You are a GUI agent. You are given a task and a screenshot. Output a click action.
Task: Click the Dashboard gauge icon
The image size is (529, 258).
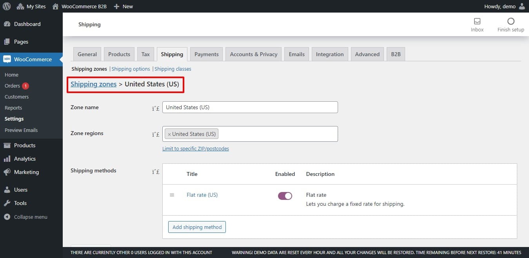tap(7, 24)
